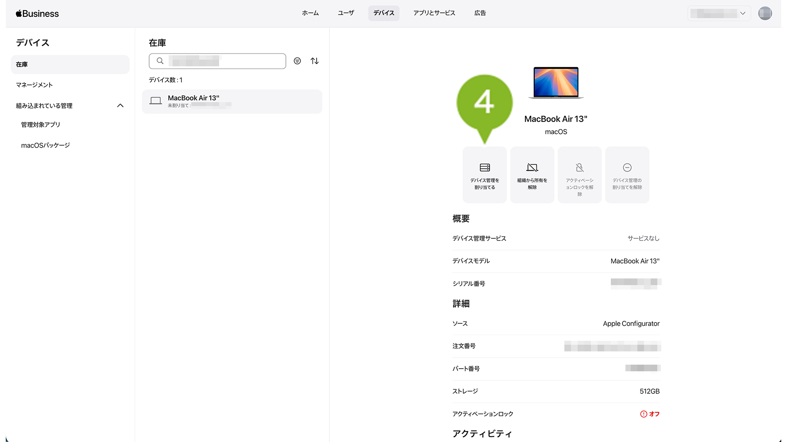
Task: Click アクティベーションロックを解除 icon
Action: coord(579,168)
